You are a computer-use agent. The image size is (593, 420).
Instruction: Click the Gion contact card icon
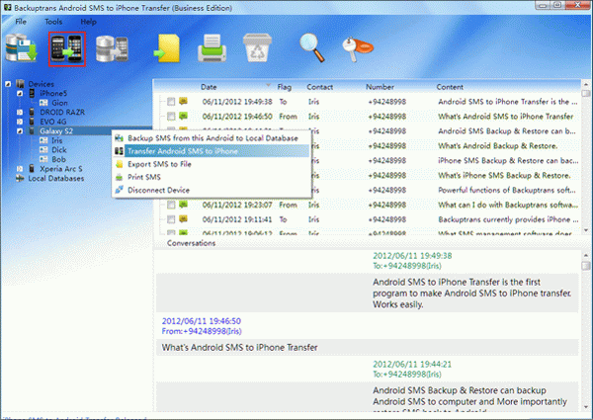coord(43,103)
